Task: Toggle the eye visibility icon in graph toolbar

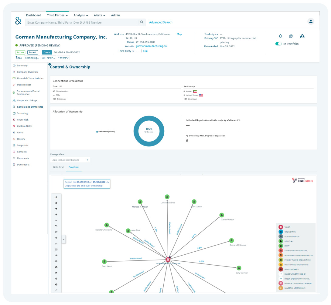Action: pos(56,255)
